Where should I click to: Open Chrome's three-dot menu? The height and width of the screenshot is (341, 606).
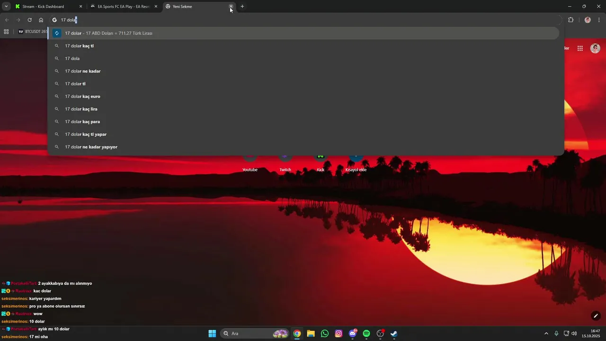point(599,20)
